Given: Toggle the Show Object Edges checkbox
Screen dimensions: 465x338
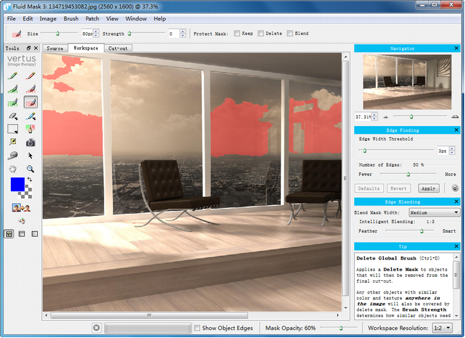Looking at the screenshot, I should [x=197, y=328].
